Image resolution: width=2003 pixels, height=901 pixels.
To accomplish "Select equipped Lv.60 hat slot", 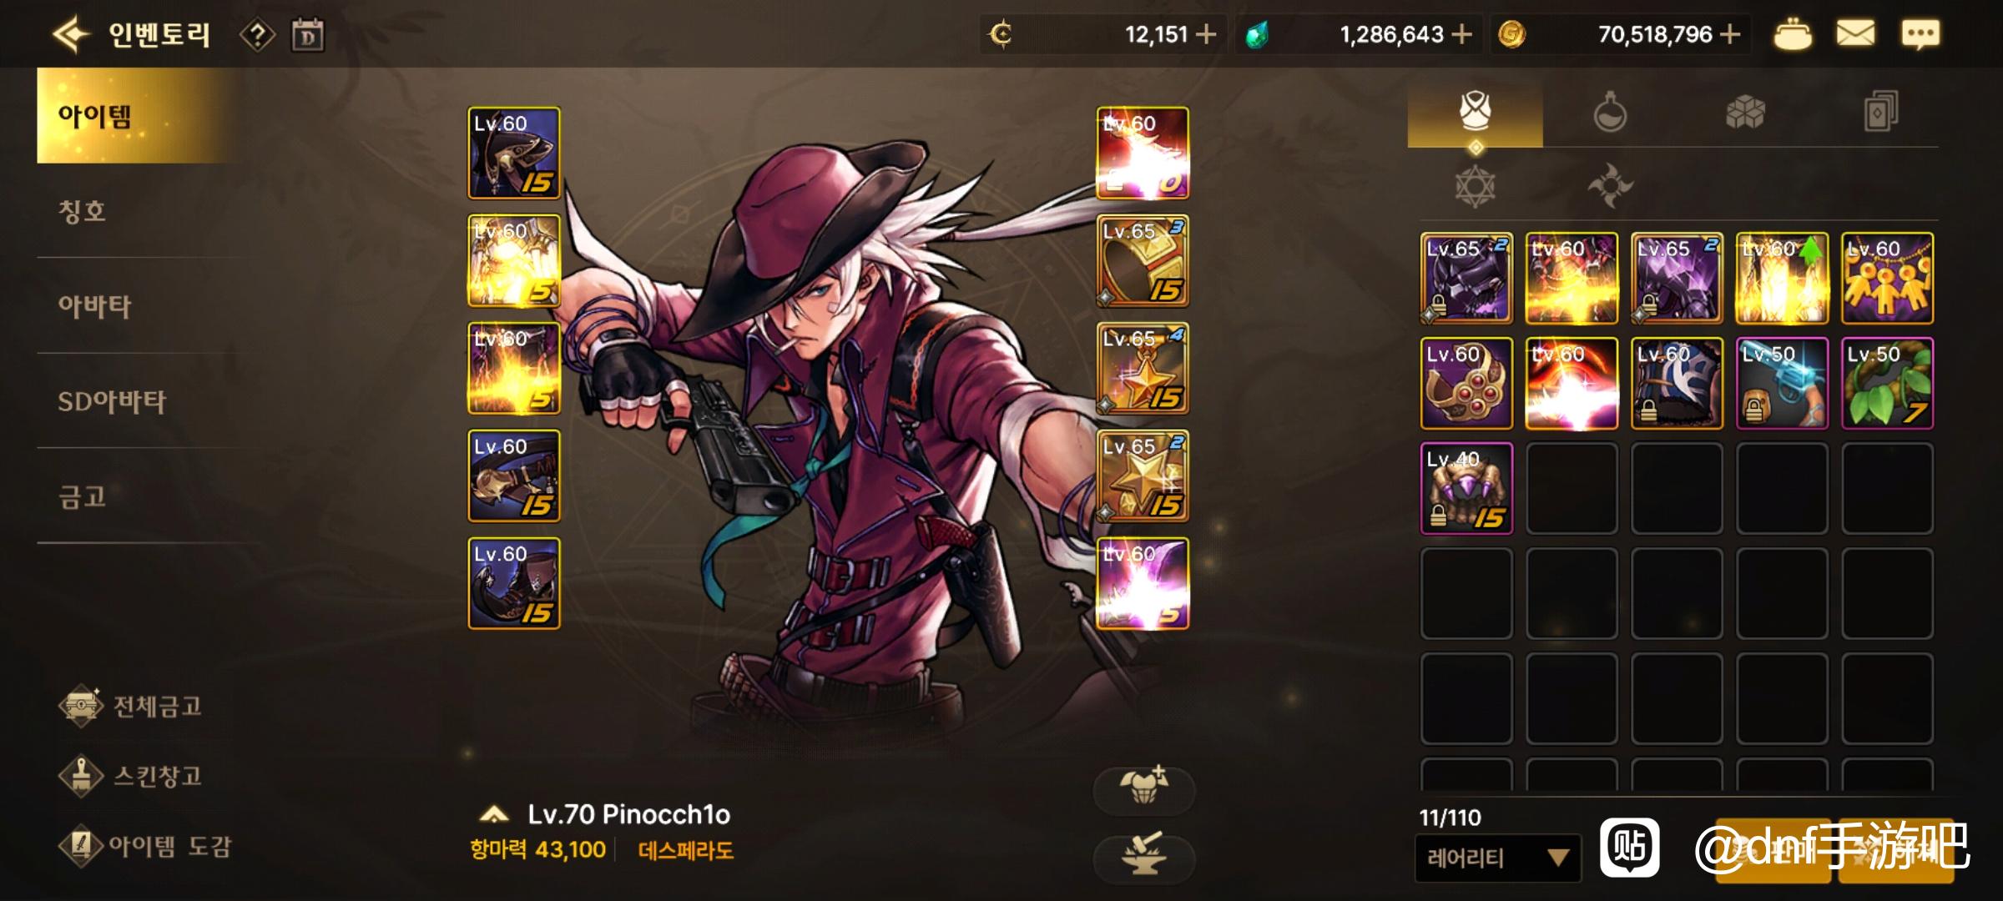I will (514, 153).
